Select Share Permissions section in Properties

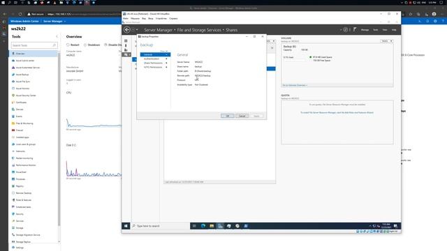click(155, 63)
